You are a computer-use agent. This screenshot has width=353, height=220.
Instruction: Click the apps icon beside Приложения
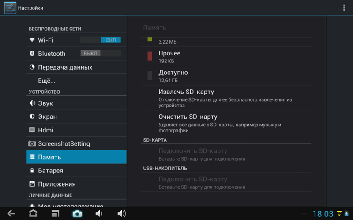[32, 184]
